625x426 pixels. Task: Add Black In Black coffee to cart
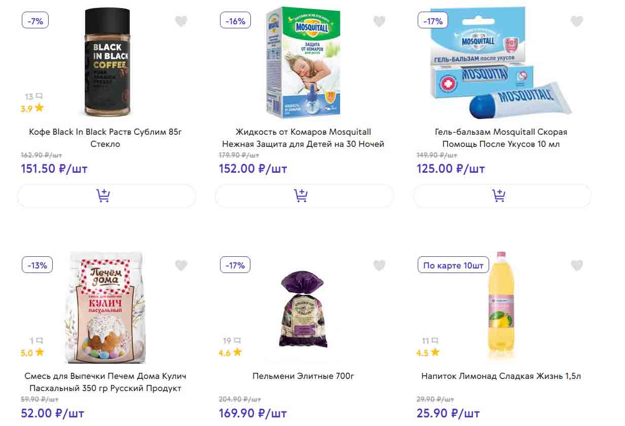pyautogui.click(x=106, y=196)
